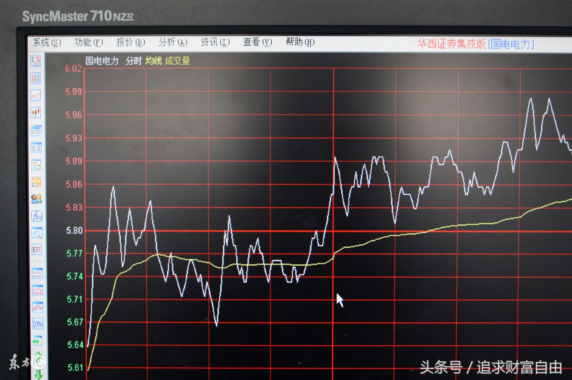
Task: Open the 分析(A) menu
Action: pos(173,42)
